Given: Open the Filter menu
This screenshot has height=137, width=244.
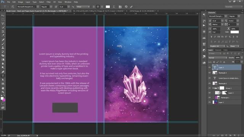Looking at the screenshot, I should coord(48,2).
